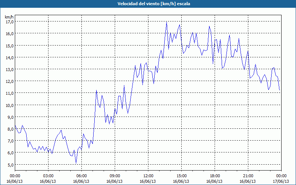Viewport: 296px width, 185px height.
Task: Click the 03:00 x-axis time label
Action: pos(48,176)
